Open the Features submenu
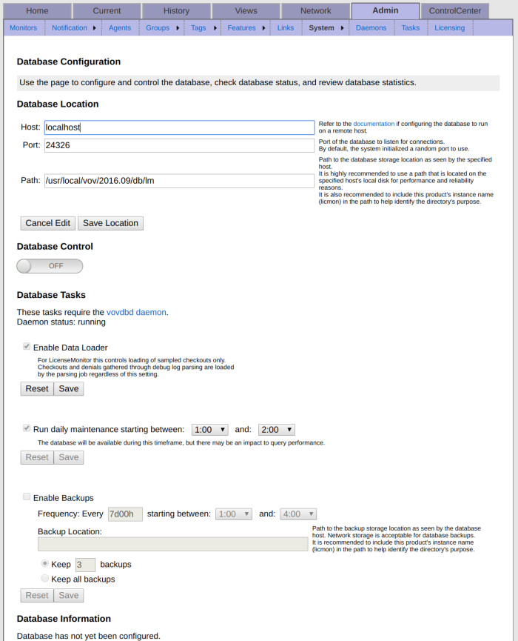Screen dimensions: 518x641 pos(246,28)
